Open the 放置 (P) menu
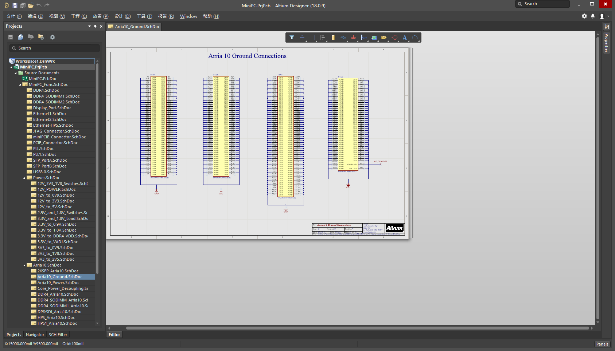Image resolution: width=615 pixels, height=351 pixels. [101, 16]
